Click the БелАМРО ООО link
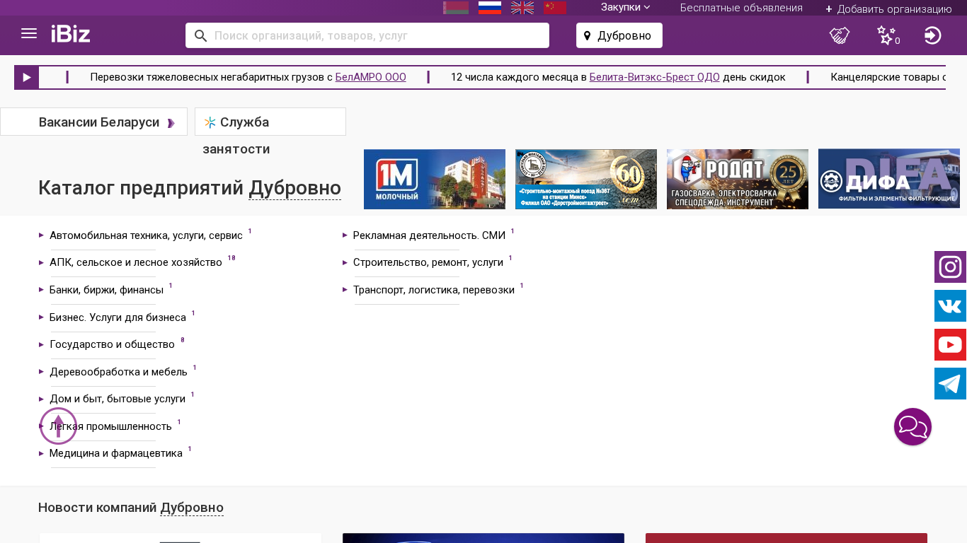 click(x=370, y=77)
